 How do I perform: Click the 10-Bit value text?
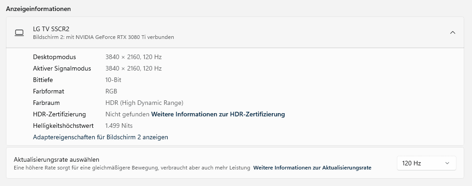[x=113, y=80]
